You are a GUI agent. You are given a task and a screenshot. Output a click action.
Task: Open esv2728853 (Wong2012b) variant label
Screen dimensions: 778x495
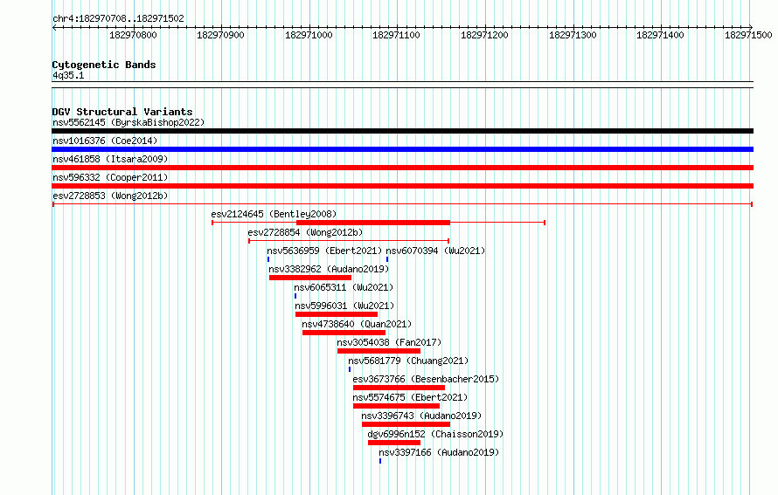click(110, 196)
